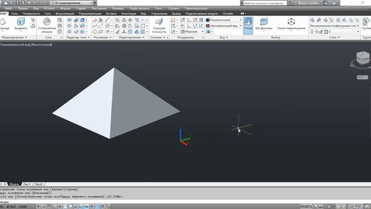The image size is (371, 209).
Task: Click the binoculars search icon
Action: pyautogui.click(x=290, y=3)
